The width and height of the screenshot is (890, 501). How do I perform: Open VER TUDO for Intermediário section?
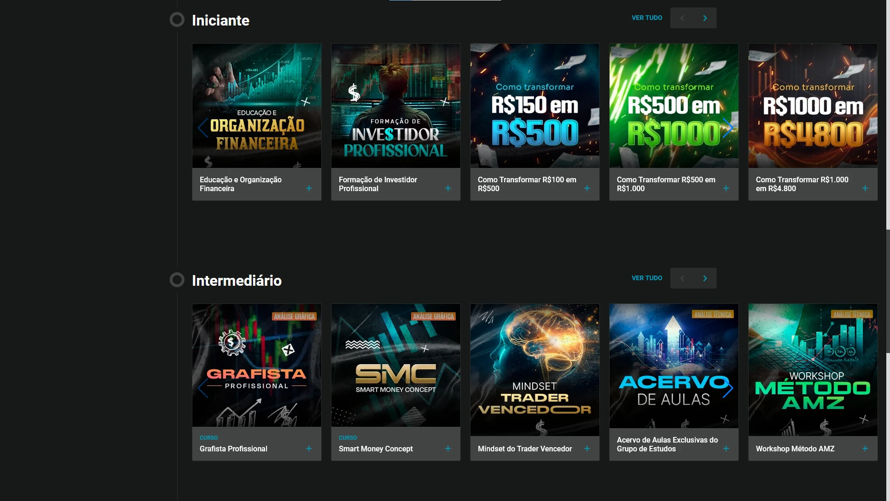(647, 278)
